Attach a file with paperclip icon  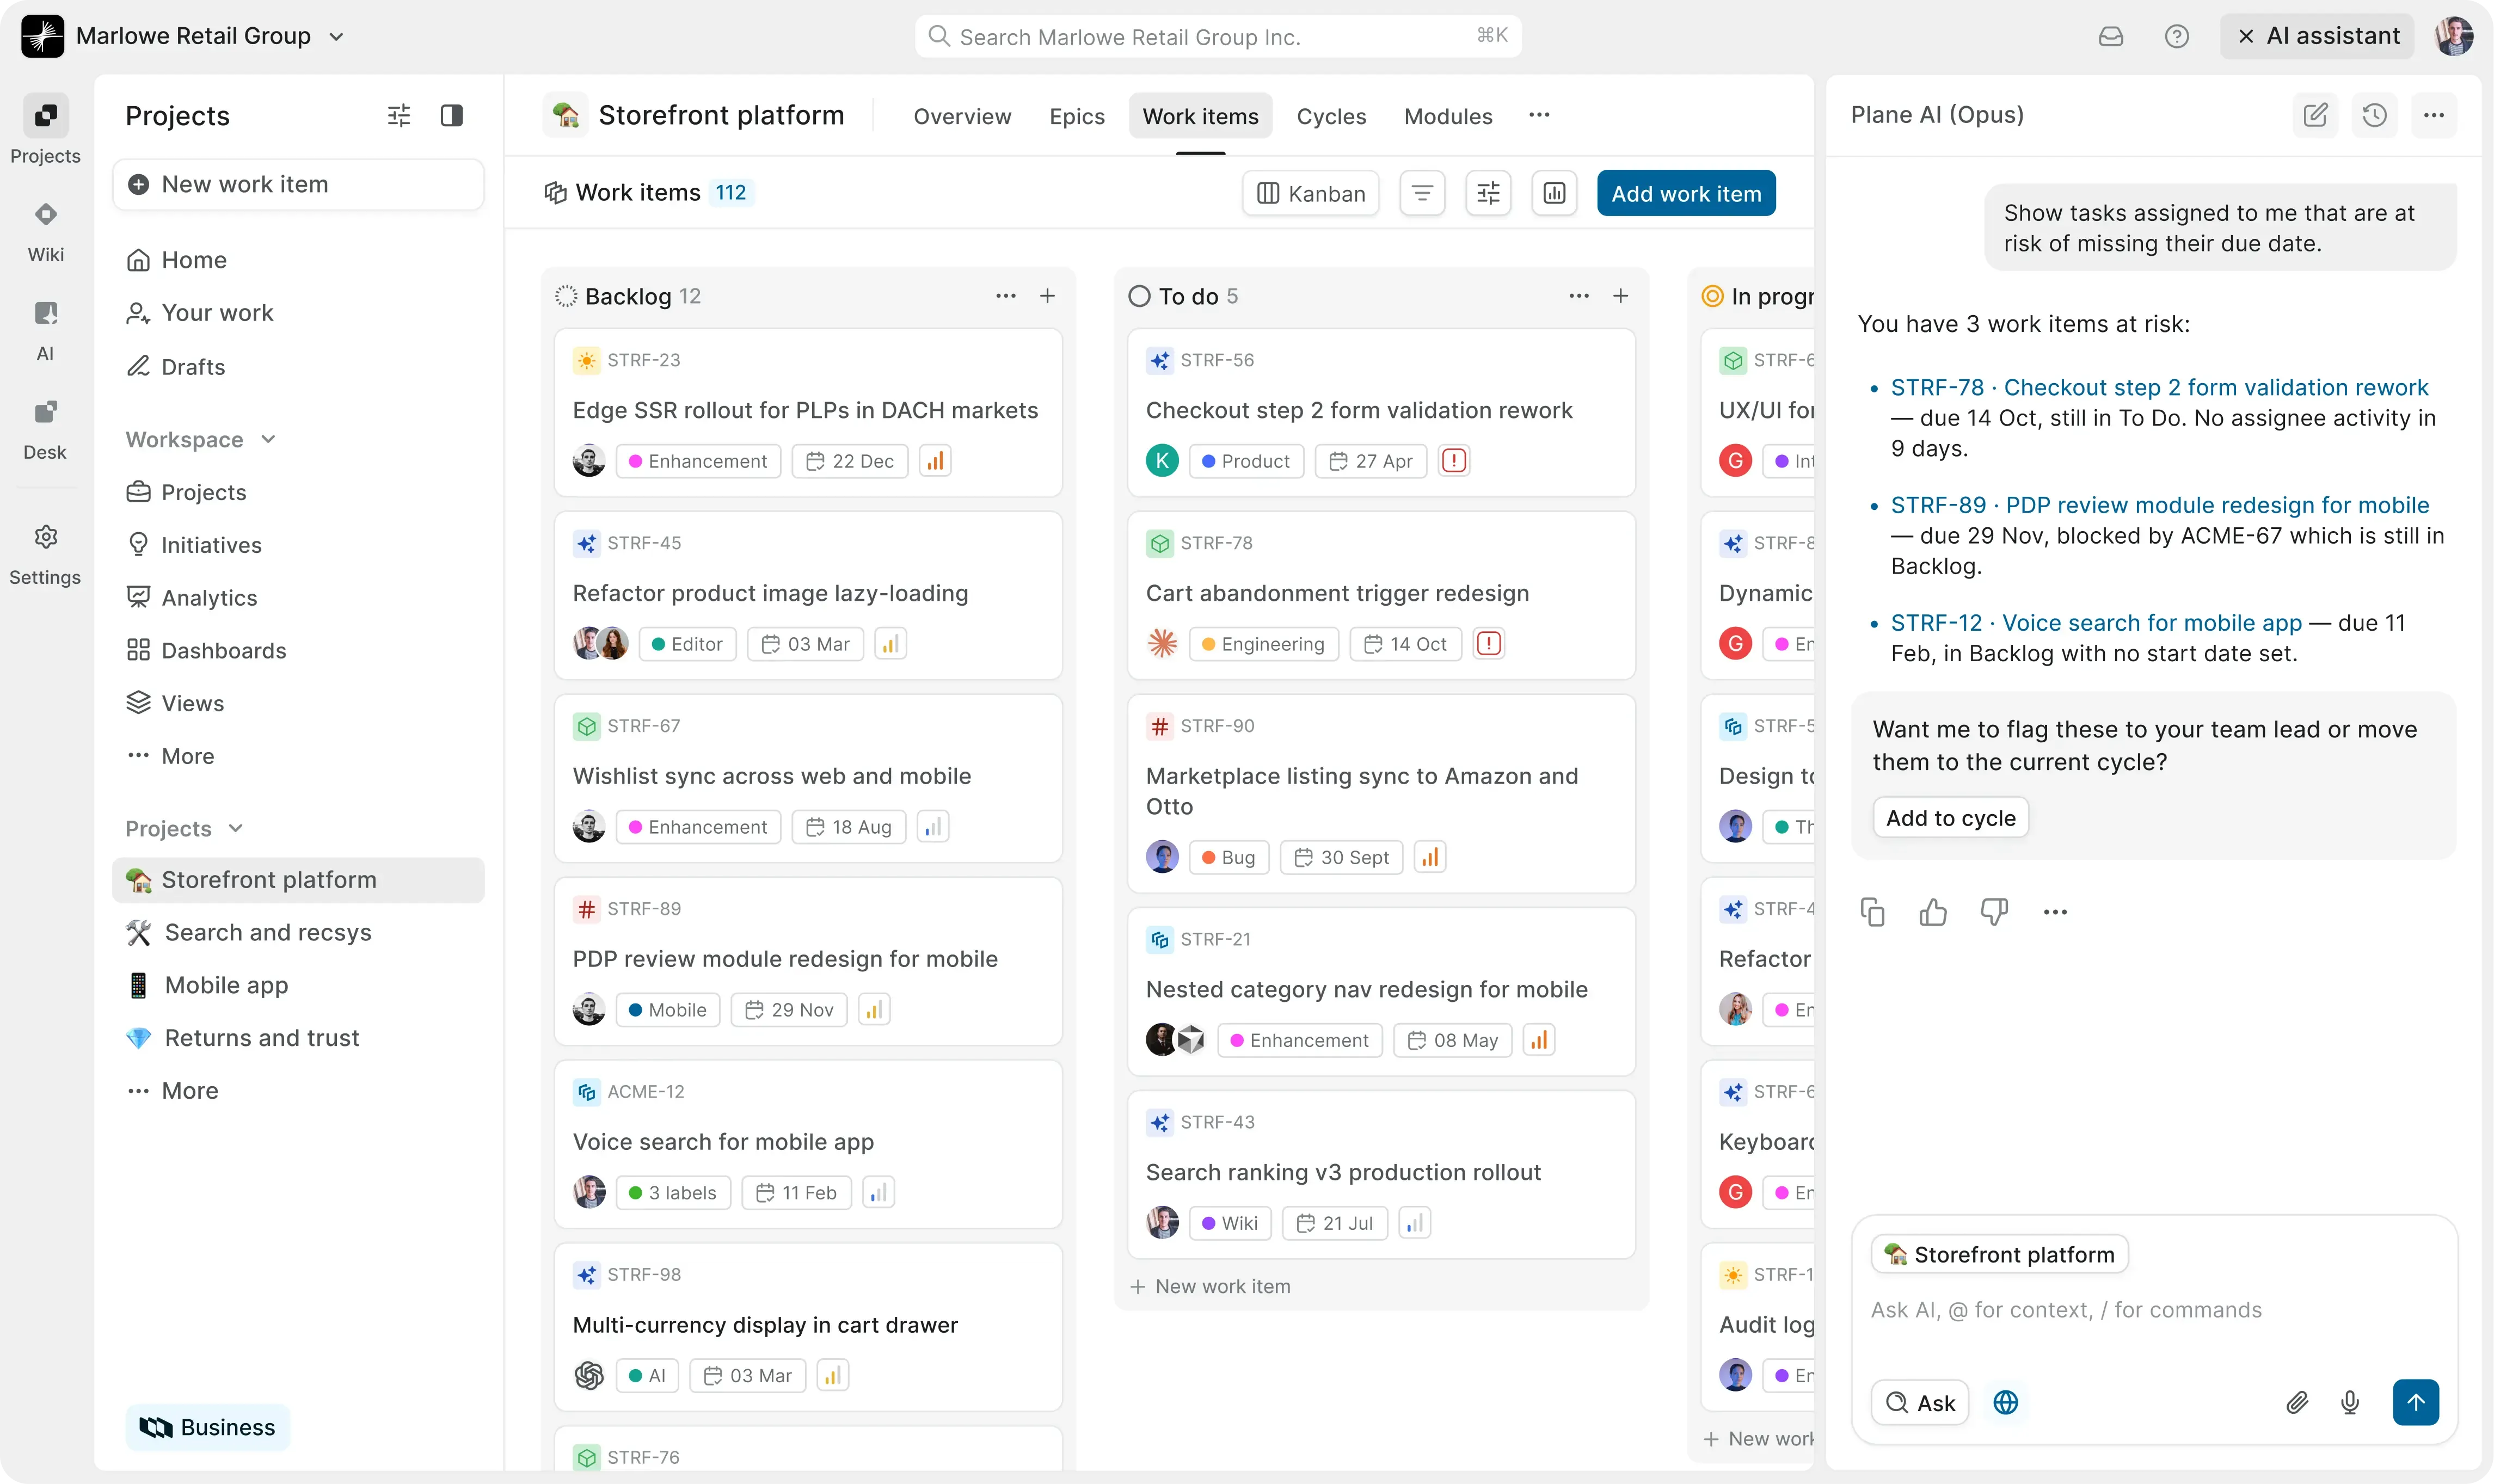pos(2297,1403)
